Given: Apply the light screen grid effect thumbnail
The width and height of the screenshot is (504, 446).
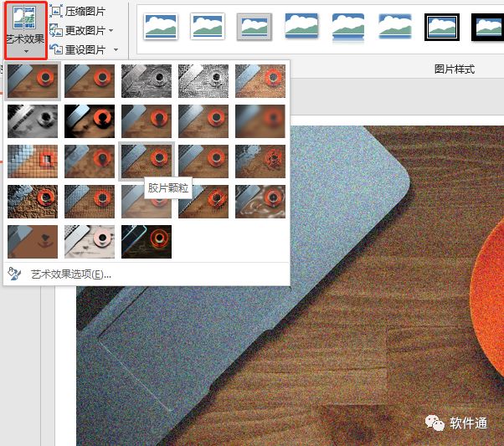Looking at the screenshot, I should pos(33,161).
